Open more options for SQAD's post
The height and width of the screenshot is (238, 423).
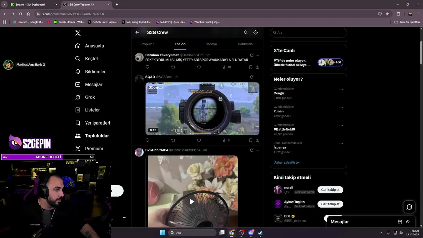(x=257, y=77)
